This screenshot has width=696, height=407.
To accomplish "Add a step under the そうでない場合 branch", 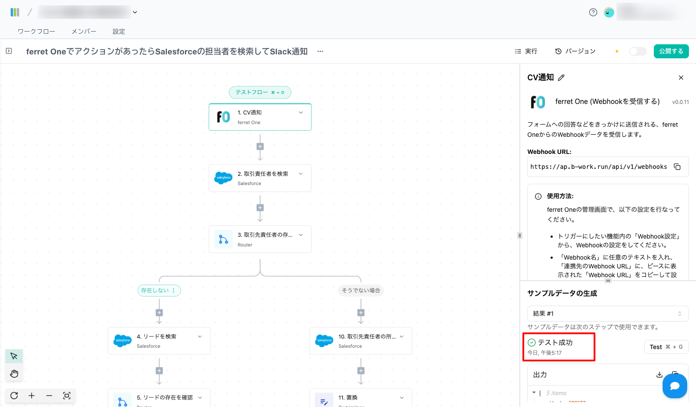I will [361, 313].
